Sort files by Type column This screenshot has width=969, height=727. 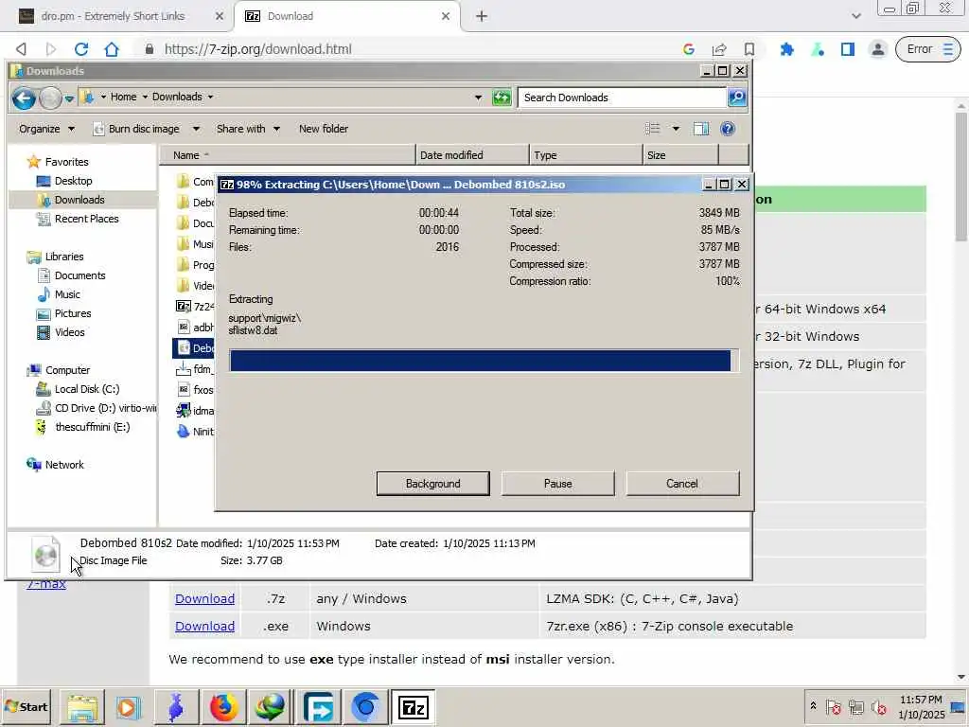(586, 155)
